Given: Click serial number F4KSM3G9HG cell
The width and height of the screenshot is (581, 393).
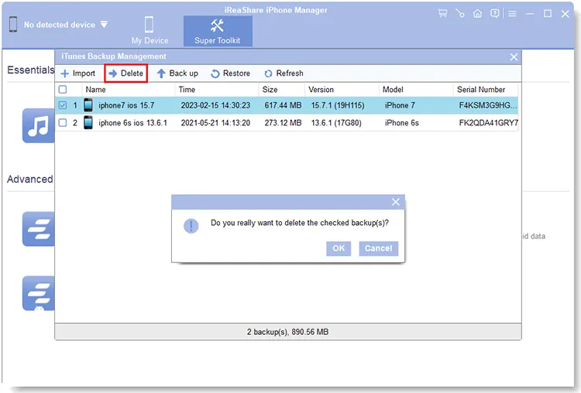Looking at the screenshot, I should click(x=487, y=105).
